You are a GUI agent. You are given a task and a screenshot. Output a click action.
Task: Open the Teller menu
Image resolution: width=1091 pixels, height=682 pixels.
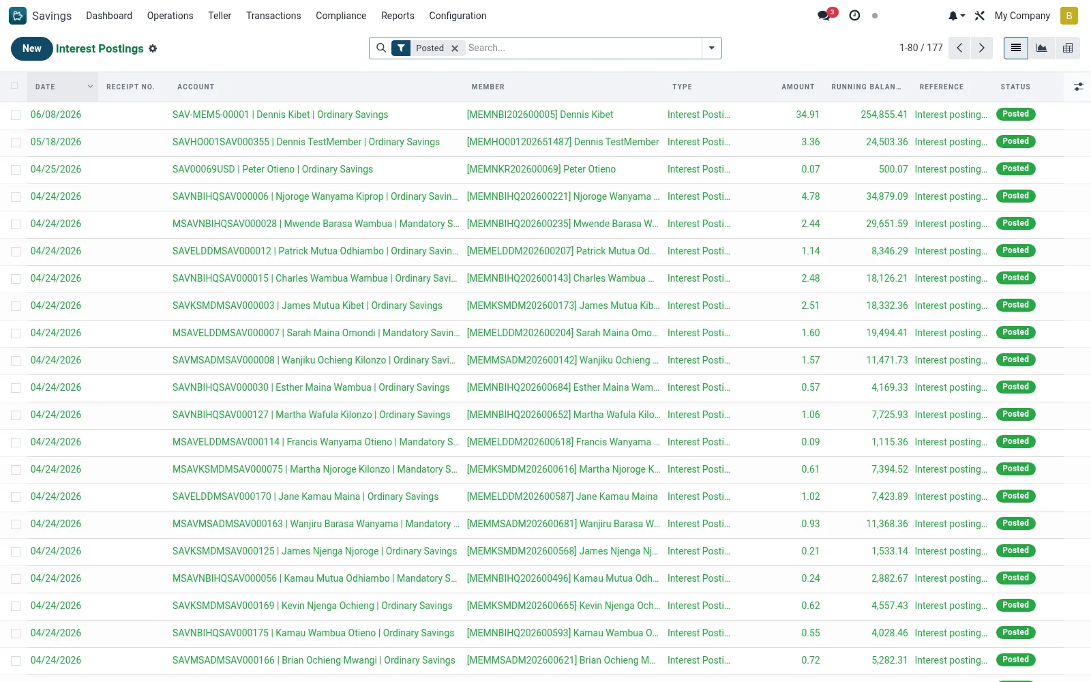[220, 16]
